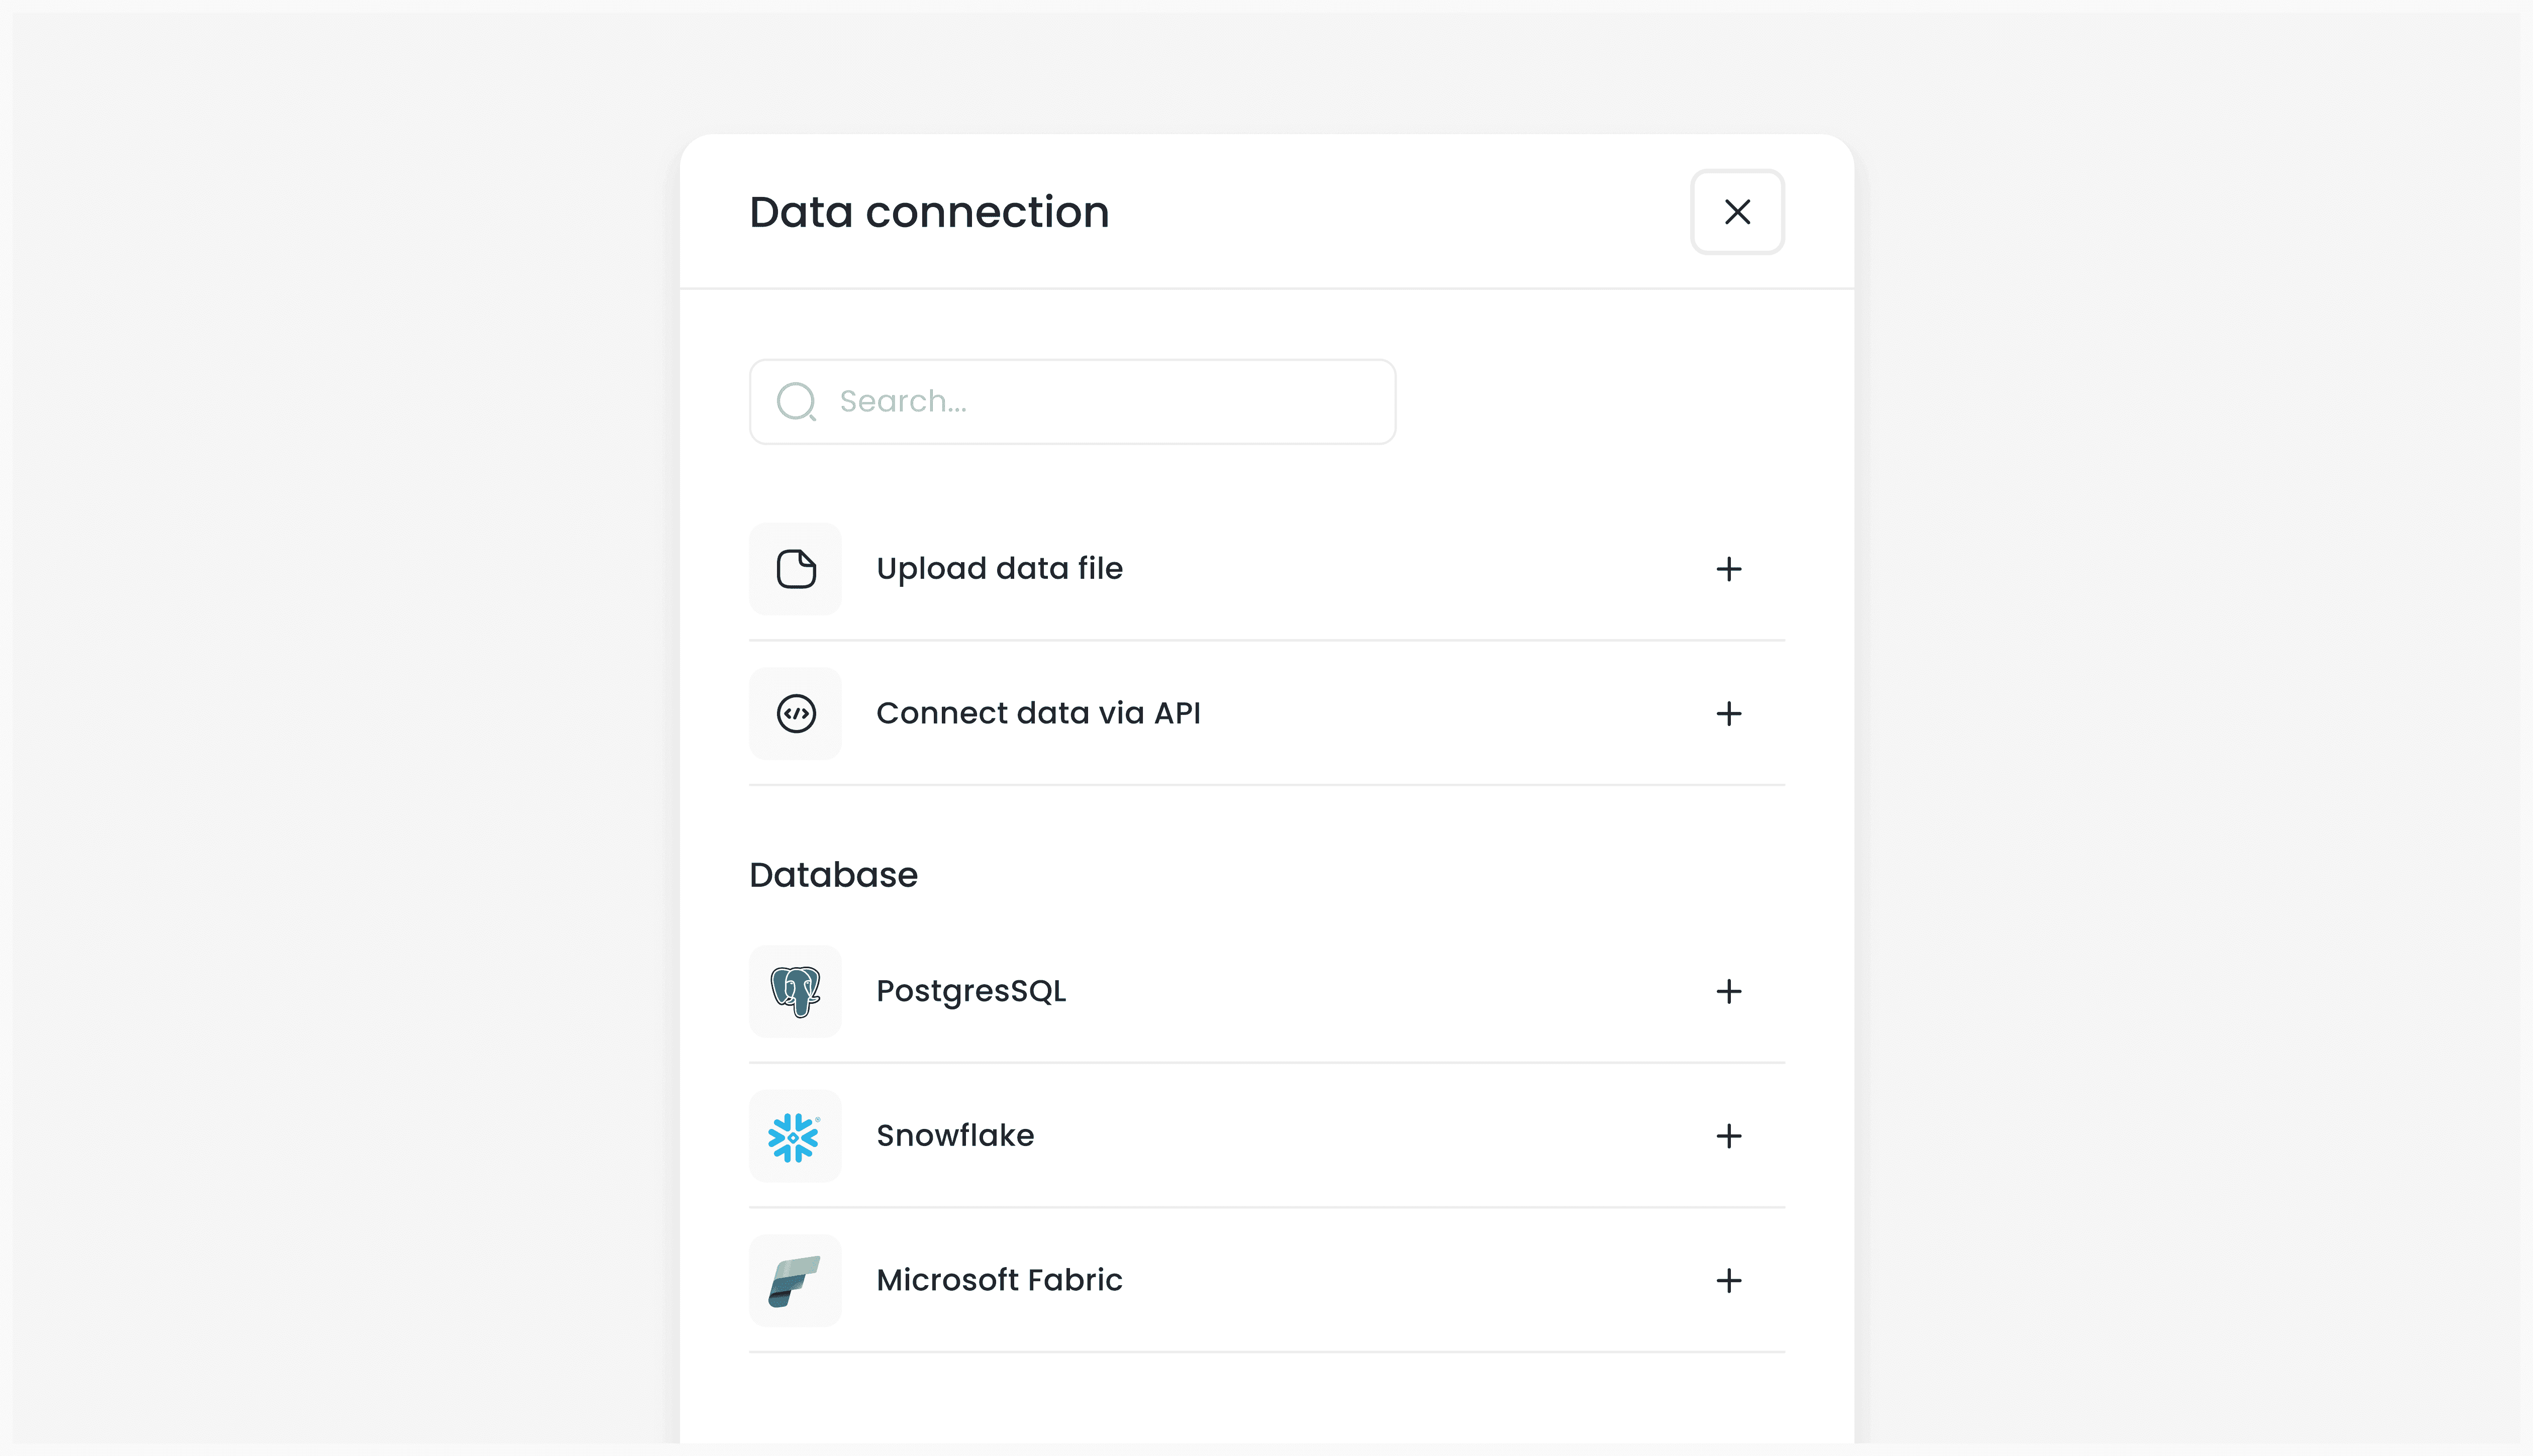Click the code icon beside Connect data via API
This screenshot has height=1456, width=2533.
[x=795, y=713]
